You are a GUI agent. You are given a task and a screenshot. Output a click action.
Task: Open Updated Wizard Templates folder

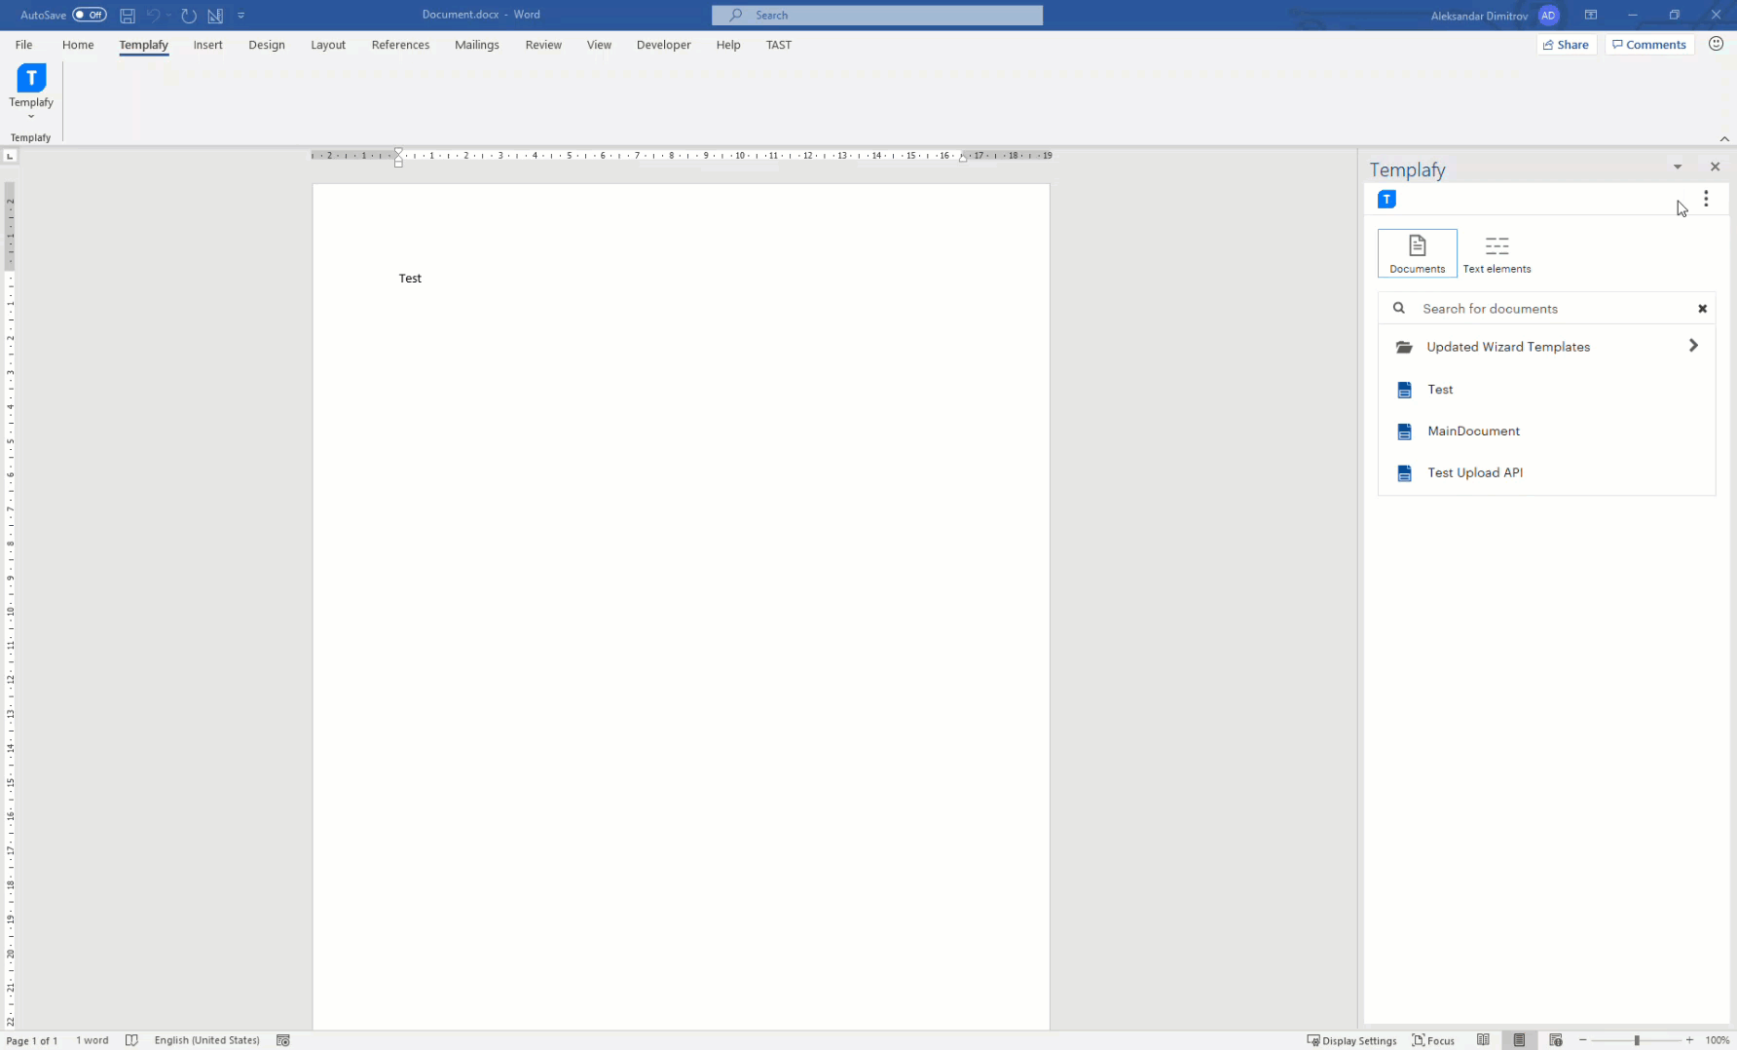[1546, 347]
